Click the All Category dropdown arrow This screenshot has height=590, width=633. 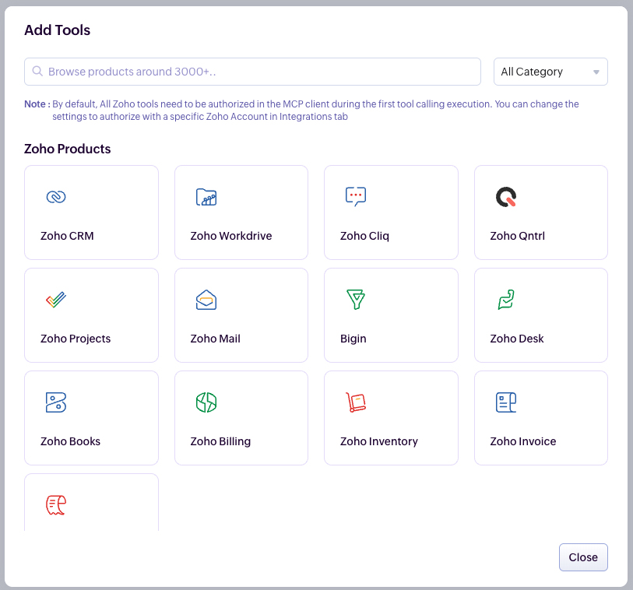pos(596,72)
